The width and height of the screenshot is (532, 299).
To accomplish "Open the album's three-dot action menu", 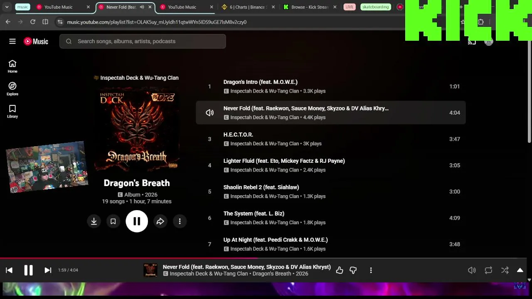I will [180, 221].
